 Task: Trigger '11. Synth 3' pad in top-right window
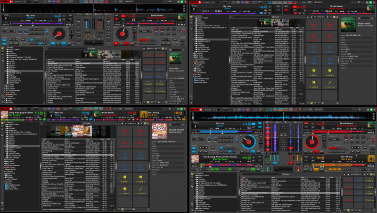(313, 84)
